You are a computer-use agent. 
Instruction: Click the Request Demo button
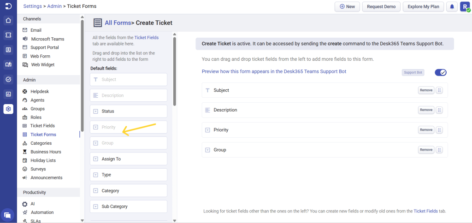[381, 6]
